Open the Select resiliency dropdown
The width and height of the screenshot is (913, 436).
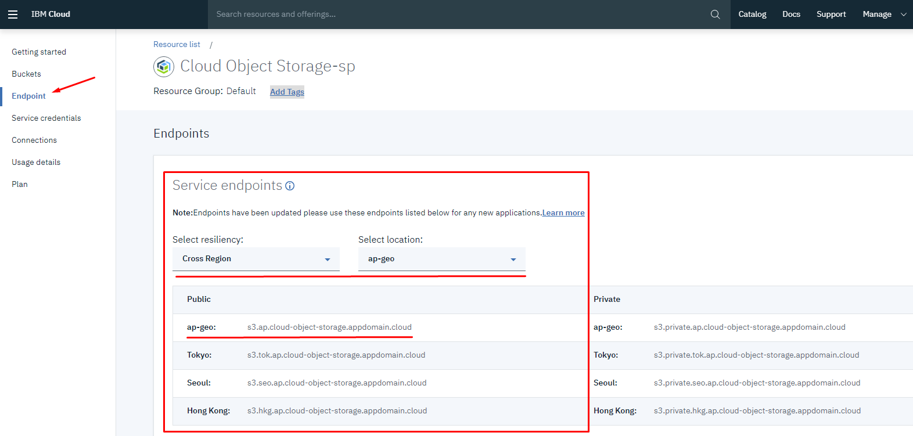pyautogui.click(x=256, y=259)
